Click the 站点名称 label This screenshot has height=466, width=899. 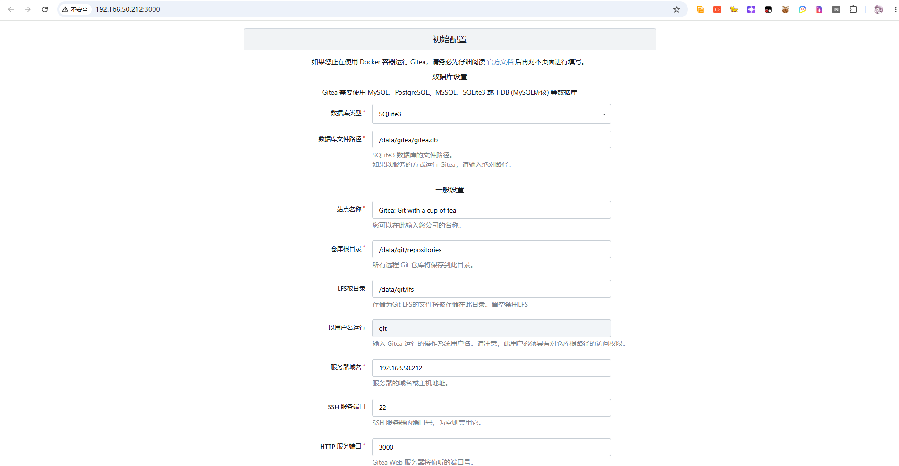click(349, 209)
